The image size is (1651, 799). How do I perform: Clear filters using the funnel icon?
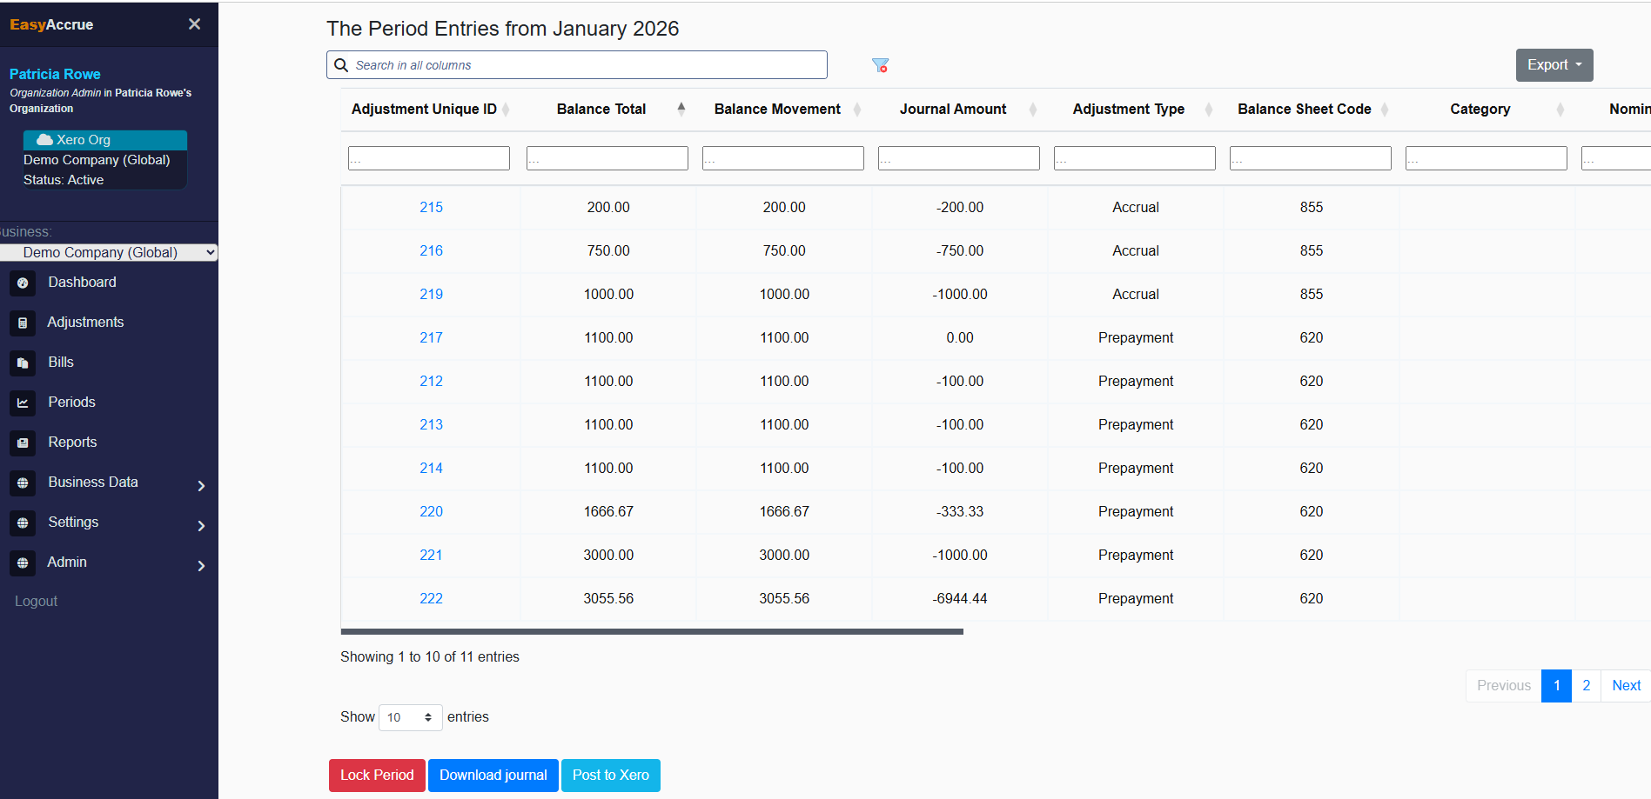tap(880, 64)
